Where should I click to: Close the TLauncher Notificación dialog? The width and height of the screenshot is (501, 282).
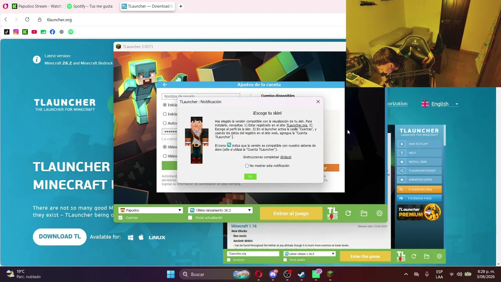pos(318,102)
